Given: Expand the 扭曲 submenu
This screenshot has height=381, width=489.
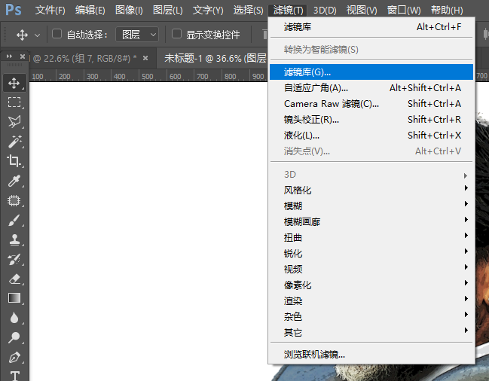Looking at the screenshot, I should [371, 238].
